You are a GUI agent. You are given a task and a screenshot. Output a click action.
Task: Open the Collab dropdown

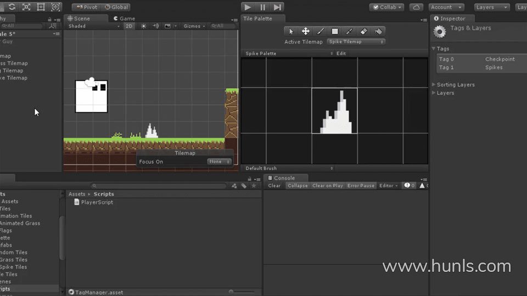[386, 7]
